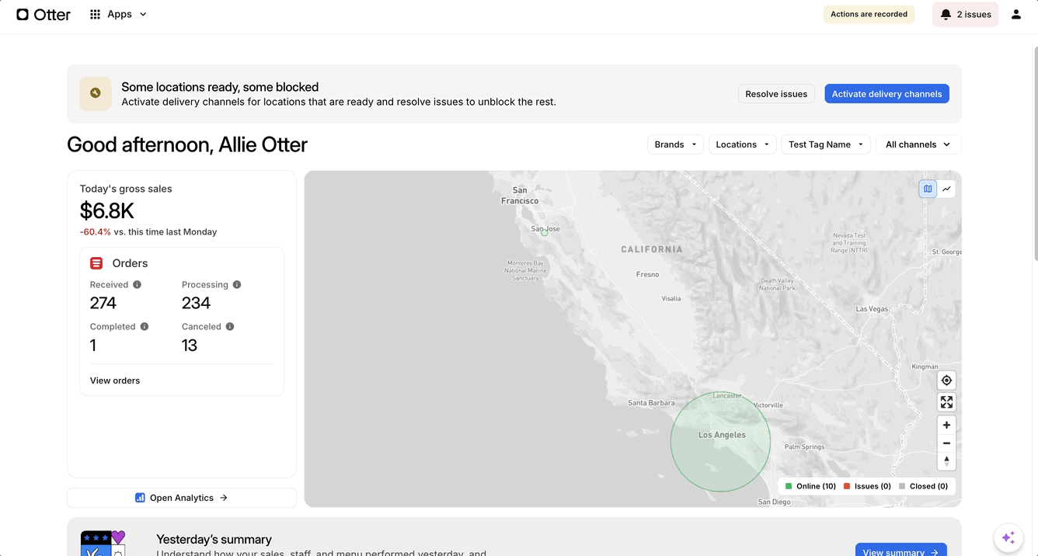
Task: Zoom out on the map
Action: pyautogui.click(x=946, y=443)
